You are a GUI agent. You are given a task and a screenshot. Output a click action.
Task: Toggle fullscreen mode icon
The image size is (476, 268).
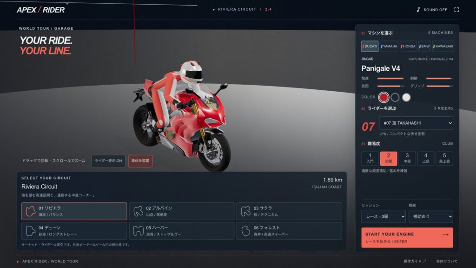(x=456, y=10)
